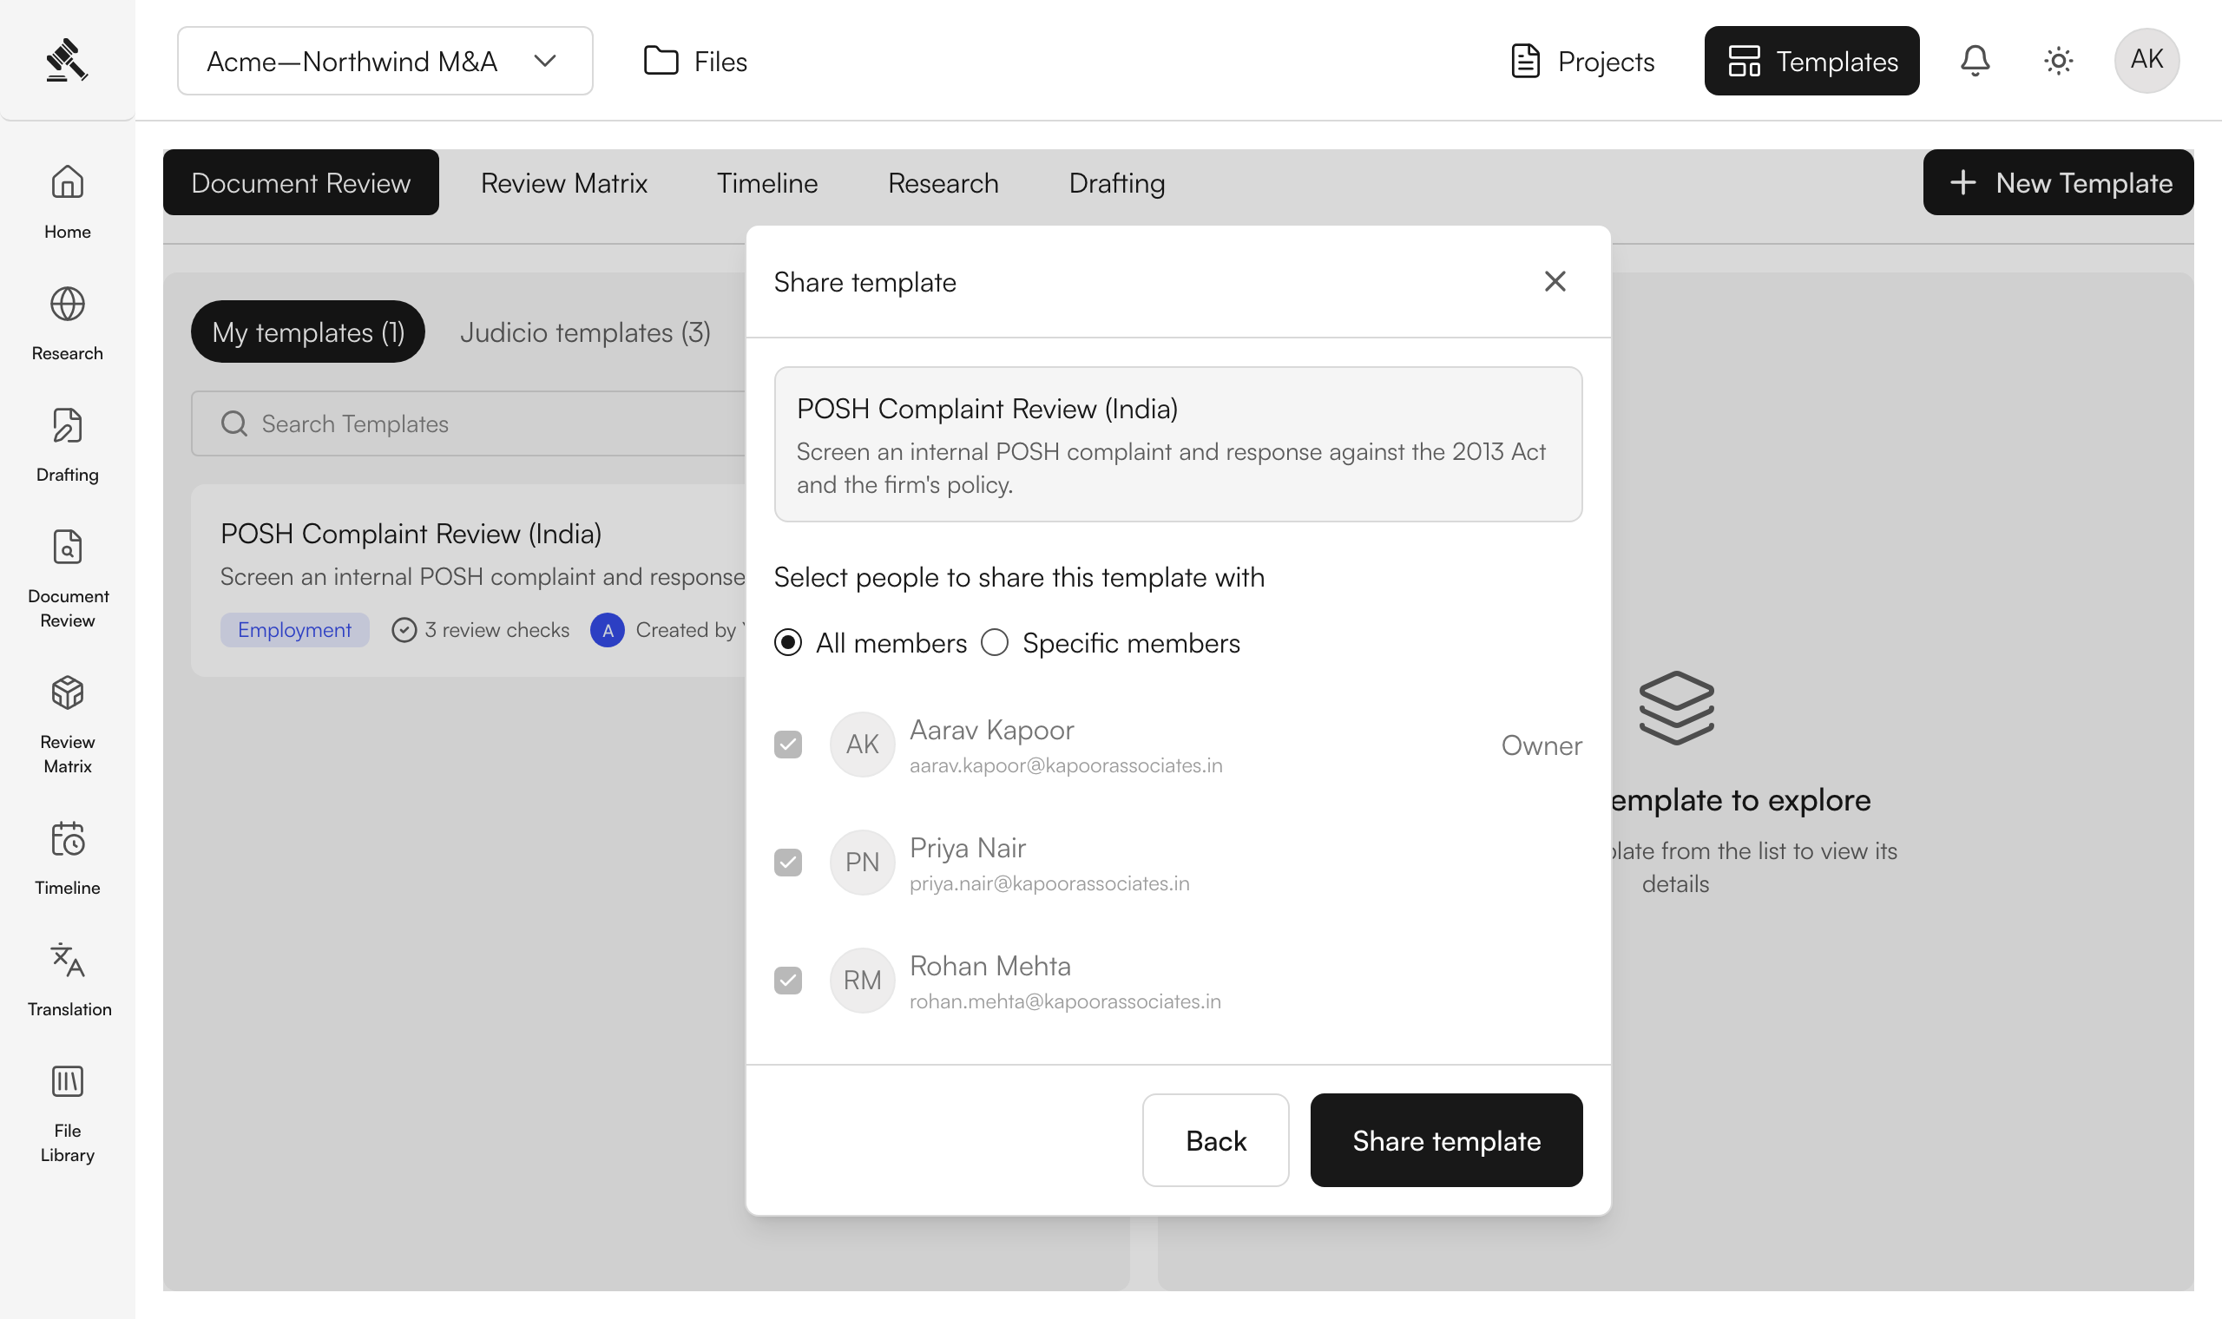Click the search magnifier icon
The image size is (2222, 1319).
click(233, 424)
